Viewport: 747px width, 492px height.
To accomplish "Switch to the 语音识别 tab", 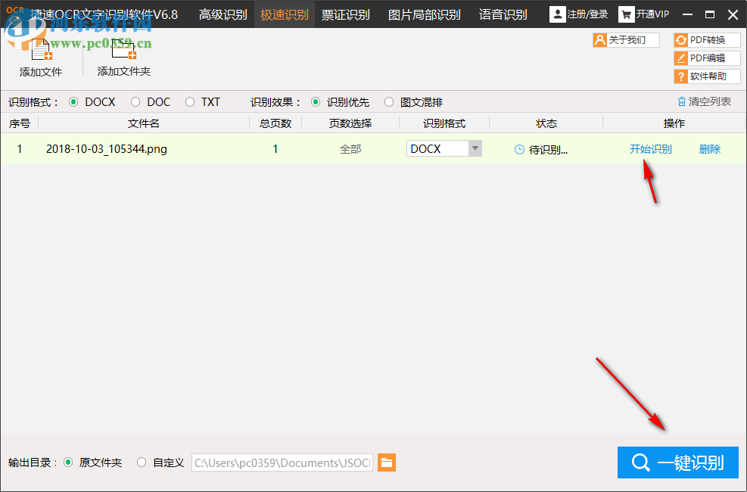I will coord(502,14).
